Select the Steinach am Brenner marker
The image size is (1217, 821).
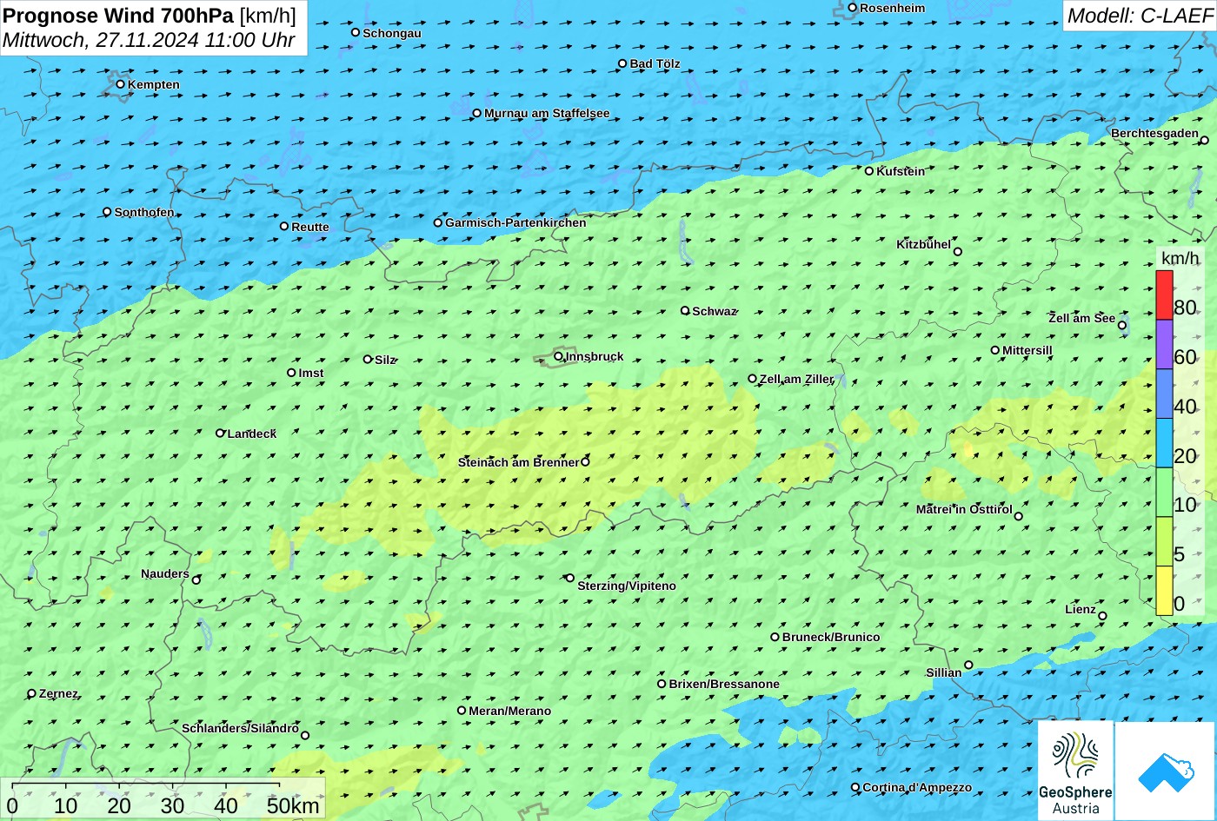586,462
